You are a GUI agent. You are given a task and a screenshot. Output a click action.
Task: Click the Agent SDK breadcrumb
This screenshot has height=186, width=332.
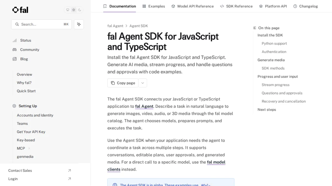coord(139,26)
